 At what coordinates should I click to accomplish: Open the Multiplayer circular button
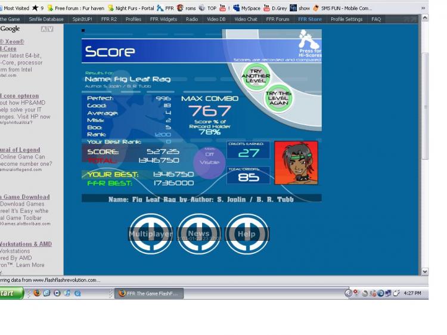coord(151,234)
